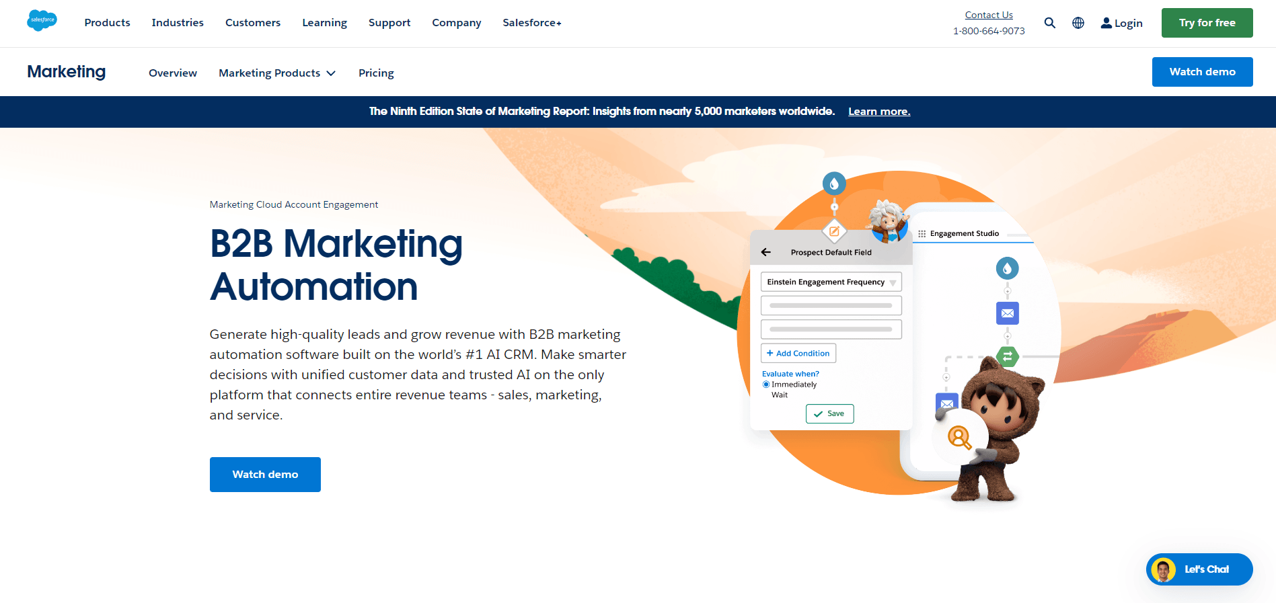Click the blue email envelope icon
Viewport: 1276px width, 603px height.
(1007, 313)
